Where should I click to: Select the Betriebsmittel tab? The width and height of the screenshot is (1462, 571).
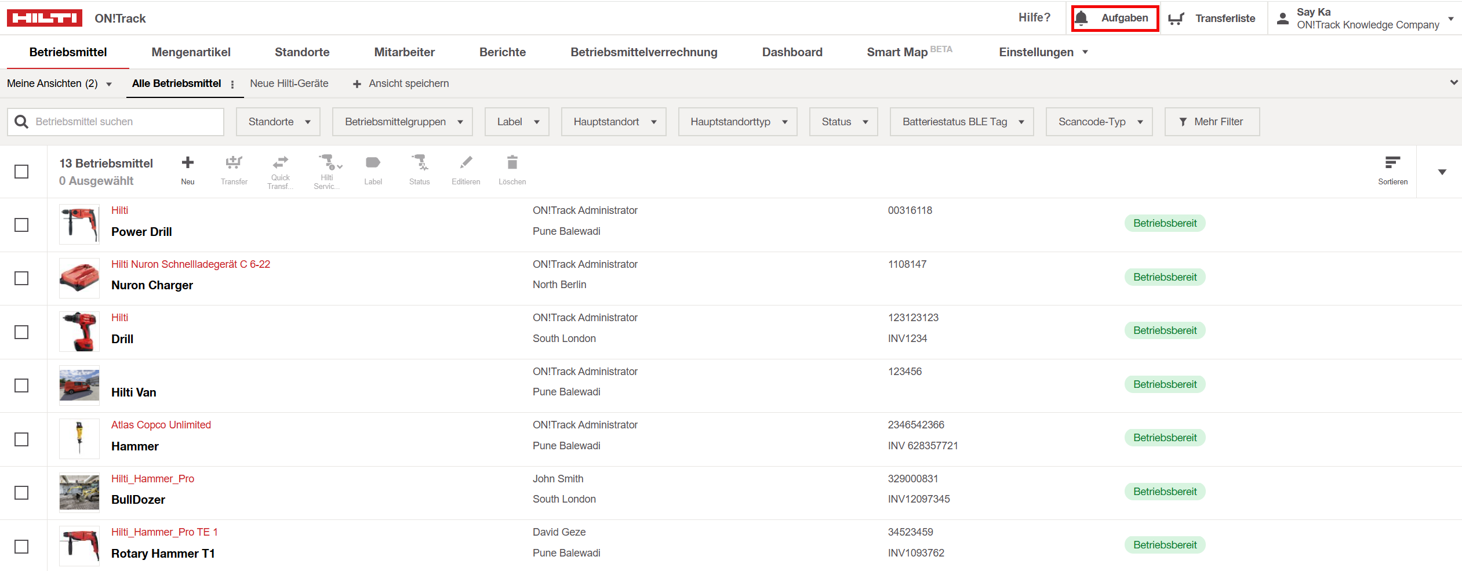point(68,52)
